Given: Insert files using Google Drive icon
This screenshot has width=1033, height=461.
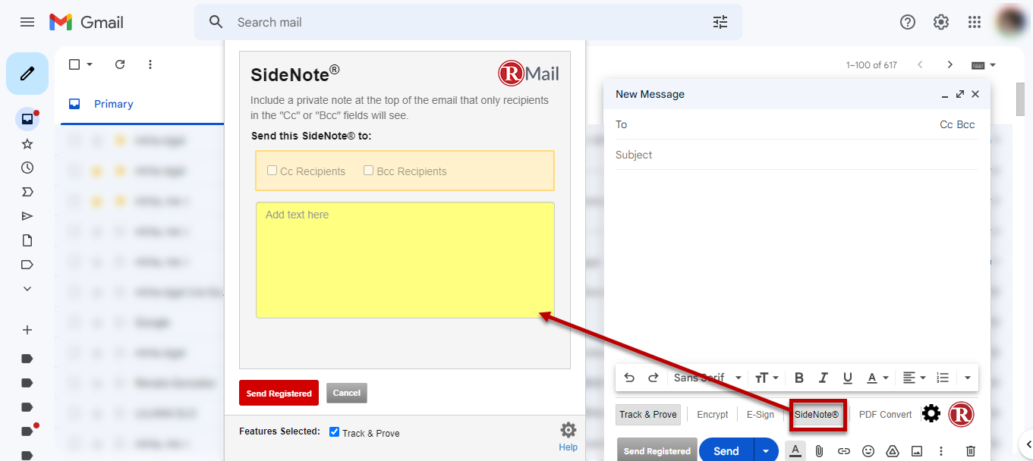Looking at the screenshot, I should (x=892, y=450).
